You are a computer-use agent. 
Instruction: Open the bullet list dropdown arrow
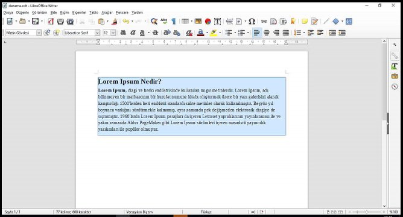pos(235,33)
